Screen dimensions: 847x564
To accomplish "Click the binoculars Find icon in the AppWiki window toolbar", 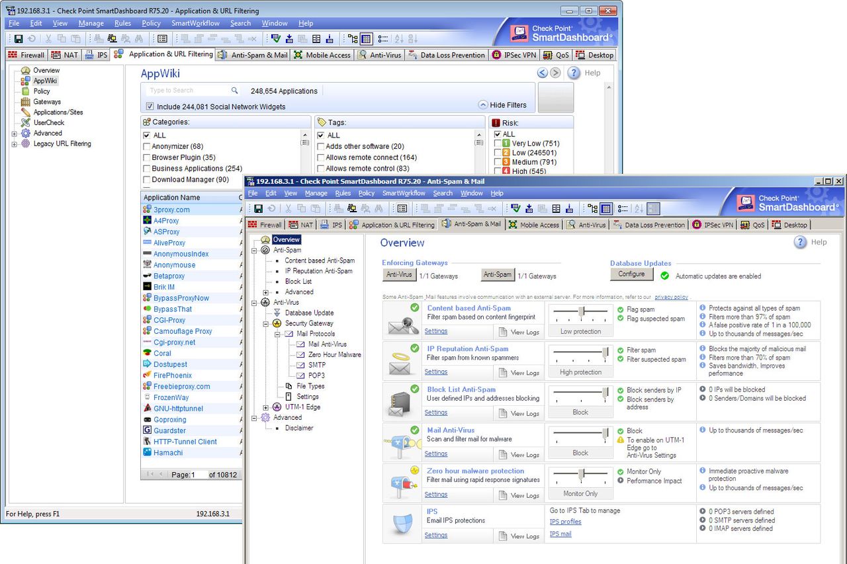I will tap(139, 40).
